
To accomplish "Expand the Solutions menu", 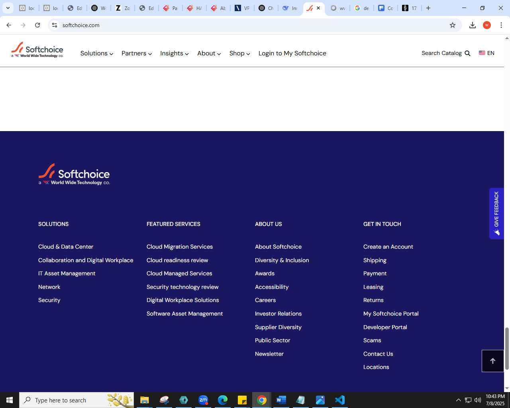I will [x=97, y=53].
